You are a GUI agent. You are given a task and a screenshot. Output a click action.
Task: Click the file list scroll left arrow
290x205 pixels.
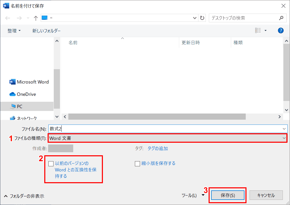coord(65,117)
